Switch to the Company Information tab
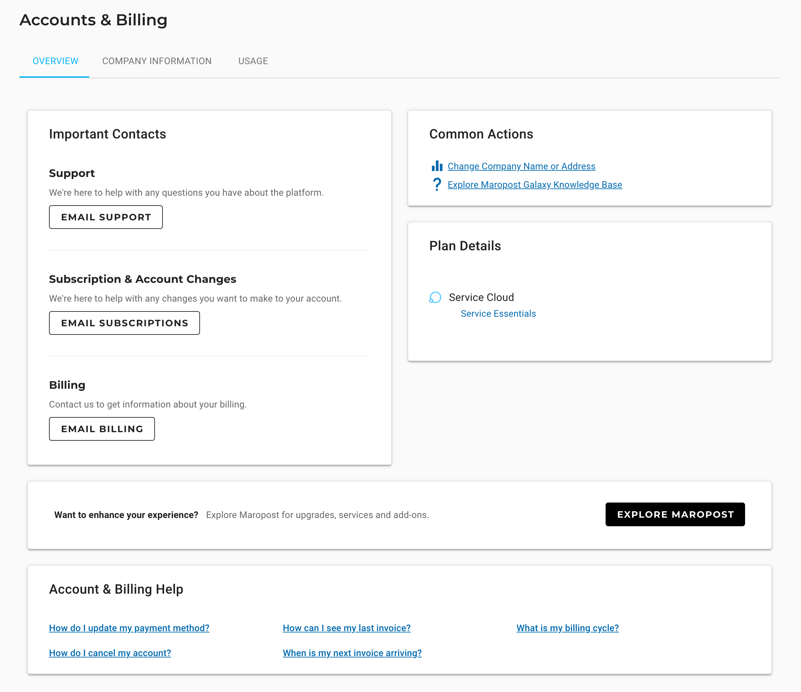The width and height of the screenshot is (801, 692). coord(157,61)
